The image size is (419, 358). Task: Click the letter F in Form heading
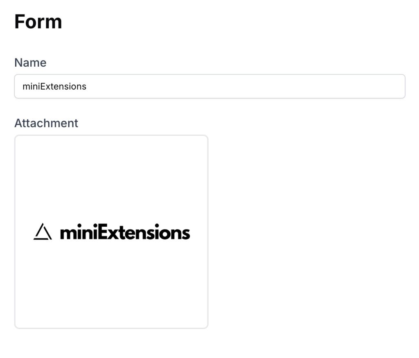[20, 22]
